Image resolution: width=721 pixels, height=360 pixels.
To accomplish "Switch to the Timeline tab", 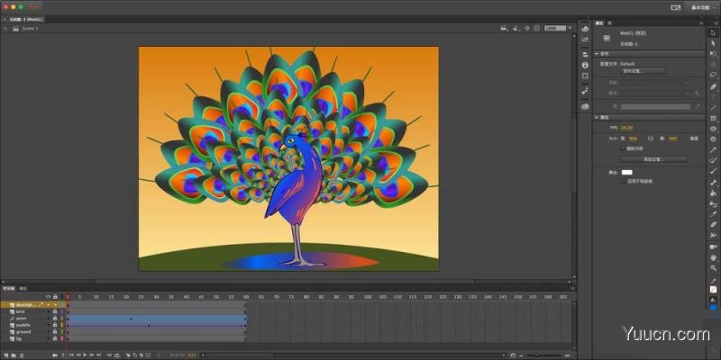I will click(9, 288).
